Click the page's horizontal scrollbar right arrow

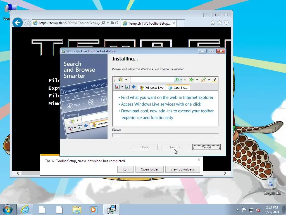225,173
